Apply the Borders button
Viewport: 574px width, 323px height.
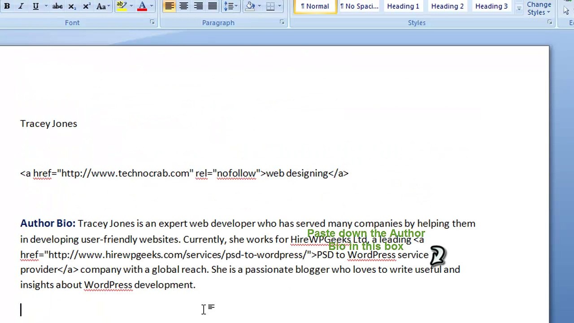pyautogui.click(x=270, y=6)
